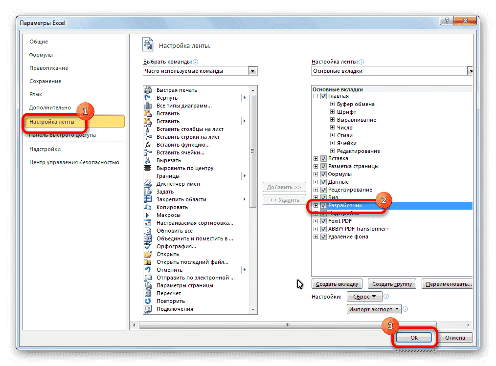Disable the Foxit PDF tab checkbox
The width and height of the screenshot is (496, 366).
click(323, 221)
